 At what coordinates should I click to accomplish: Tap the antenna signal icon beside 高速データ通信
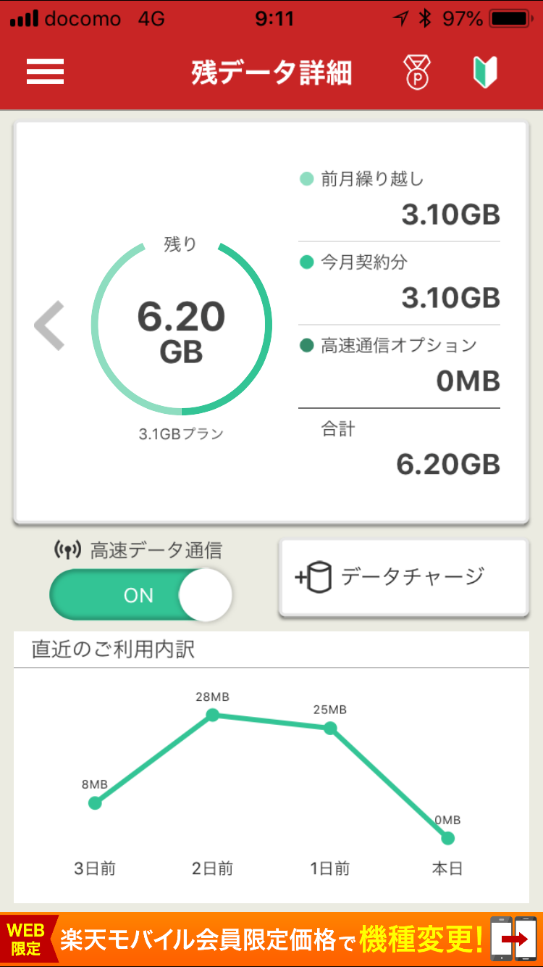(x=67, y=550)
